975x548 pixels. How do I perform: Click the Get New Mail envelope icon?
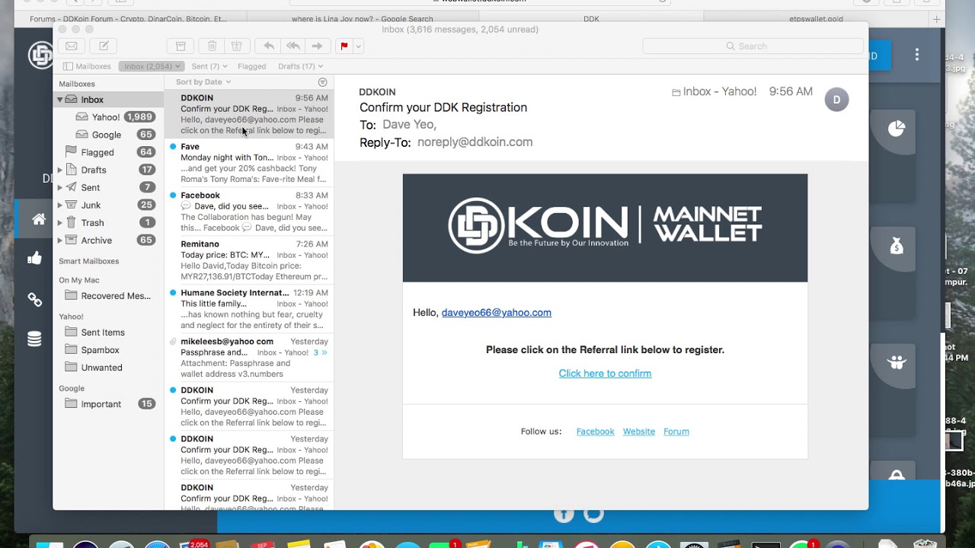71,46
